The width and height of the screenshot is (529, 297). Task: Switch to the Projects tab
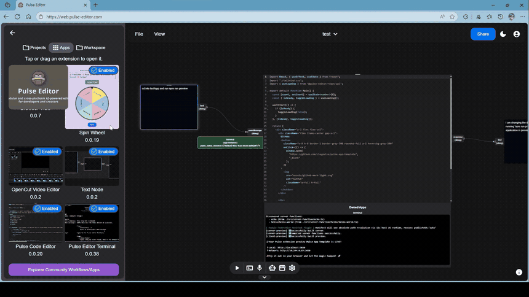(34, 47)
